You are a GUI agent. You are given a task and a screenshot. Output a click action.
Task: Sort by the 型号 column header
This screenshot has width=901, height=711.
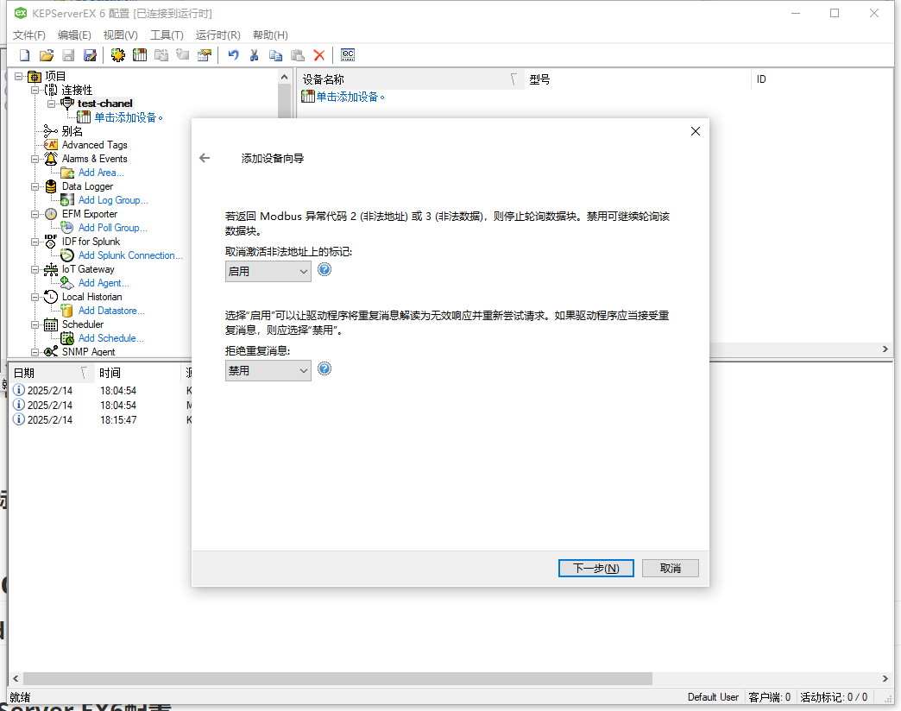pos(638,79)
